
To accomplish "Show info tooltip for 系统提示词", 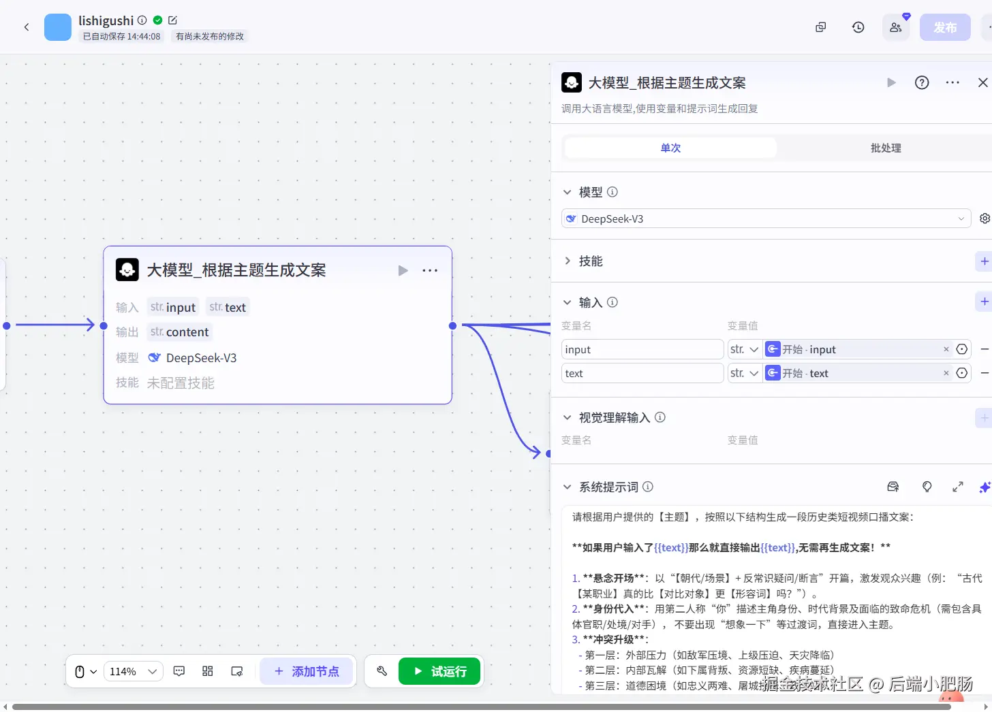I will (648, 487).
